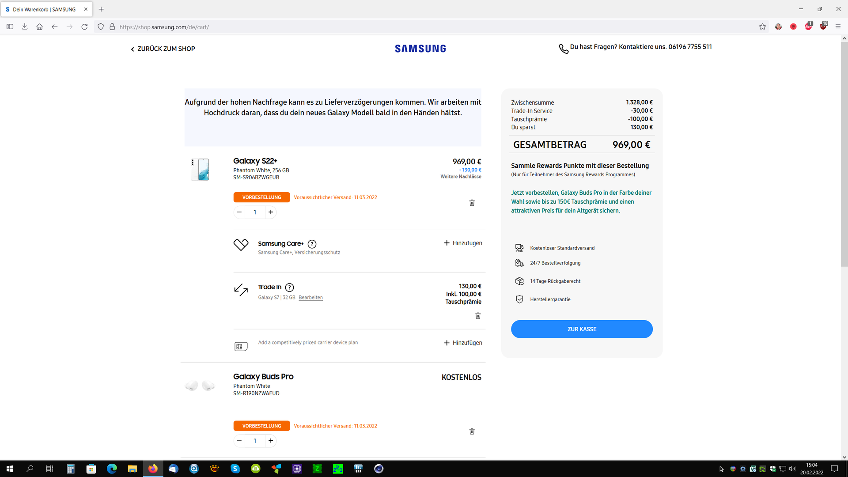Click the free standard shipping truck icon
Screen dimensions: 848x477
point(519,248)
